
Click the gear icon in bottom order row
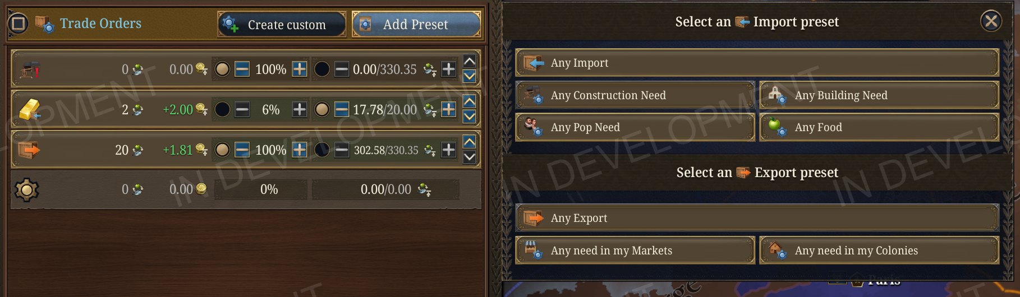pyautogui.click(x=26, y=190)
